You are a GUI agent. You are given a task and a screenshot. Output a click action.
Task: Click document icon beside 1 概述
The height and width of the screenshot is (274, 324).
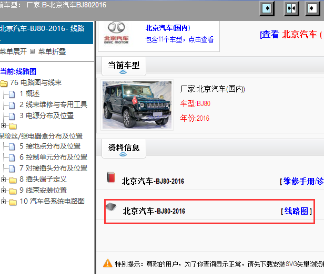[x=12, y=94]
